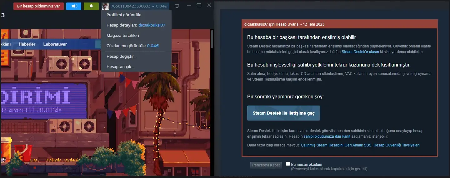Screen dimensions: 450x178
Task: Select 'Hesap değiştir...' menu entry
Action: tap(136, 57)
